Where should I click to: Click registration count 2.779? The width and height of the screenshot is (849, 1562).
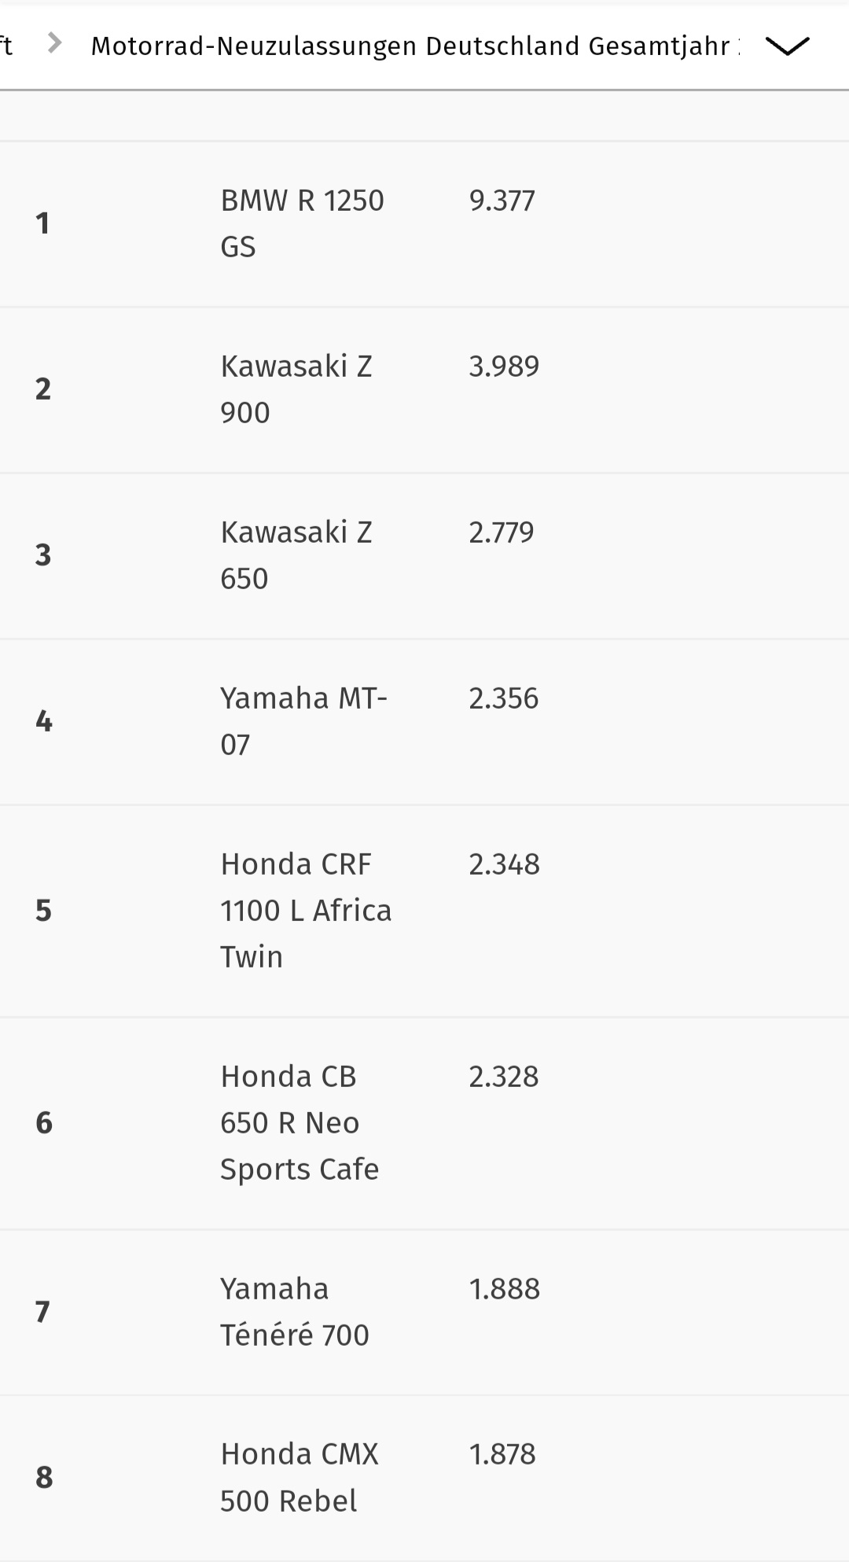click(x=502, y=532)
